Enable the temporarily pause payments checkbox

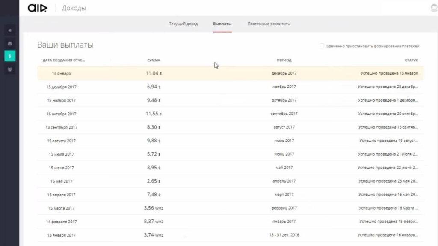pyautogui.click(x=322, y=46)
